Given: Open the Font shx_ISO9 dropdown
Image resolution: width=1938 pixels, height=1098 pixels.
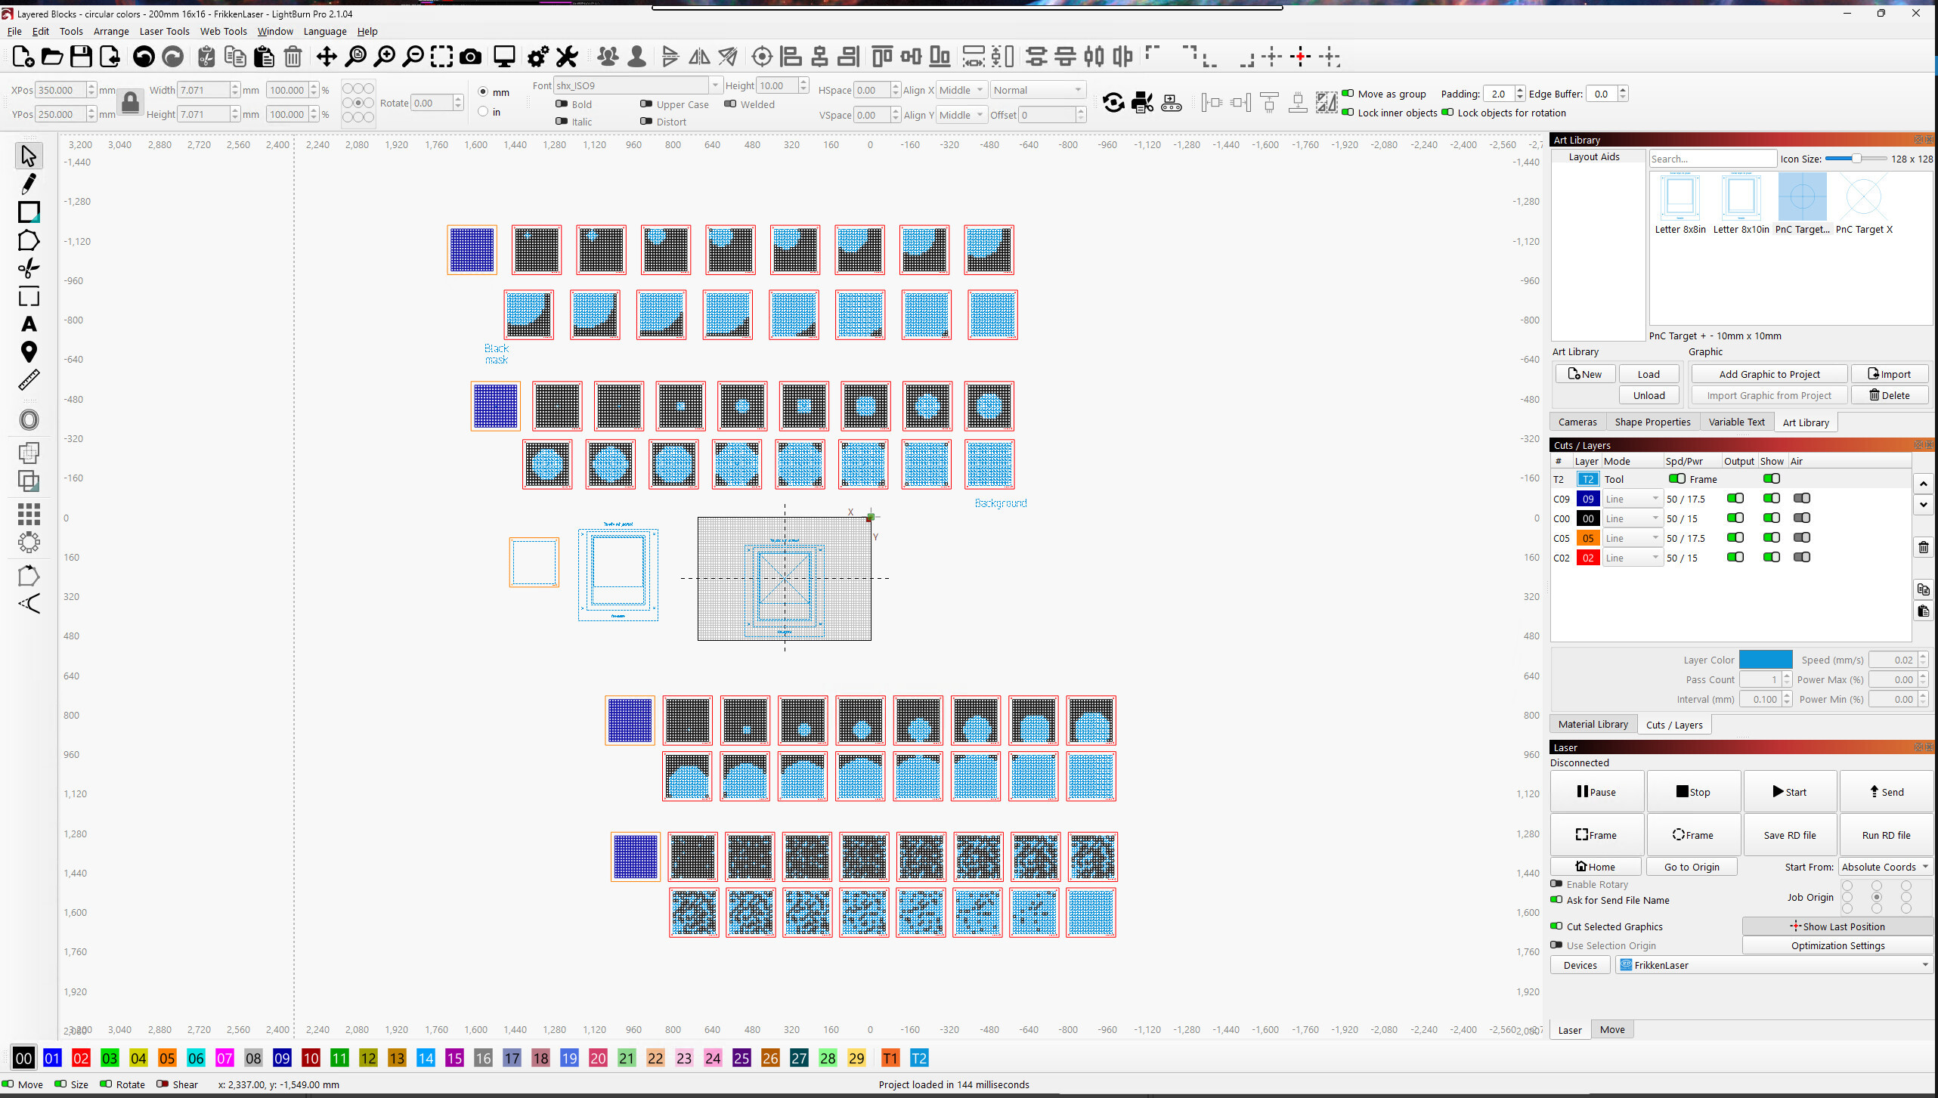Looking at the screenshot, I should [x=637, y=85].
